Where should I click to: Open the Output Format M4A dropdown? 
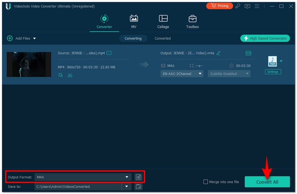point(83,177)
